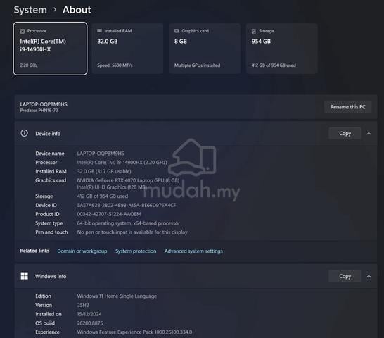Click Rename this PC button
The height and width of the screenshot is (338, 384).
coord(347,107)
